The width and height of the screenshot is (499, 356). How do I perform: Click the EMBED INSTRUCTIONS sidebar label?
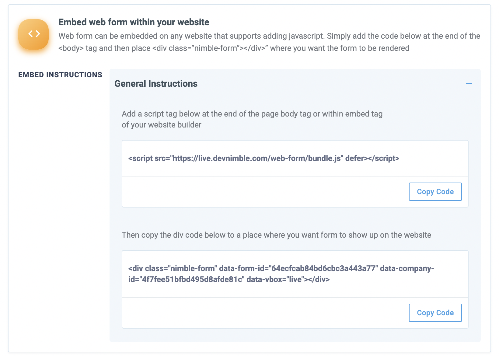60,75
